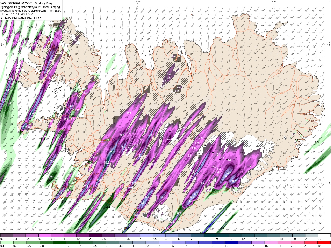Image resolution: width=331 pixels, height=248 pixels.
Task: Click the dark plum 0.2 snow legend swatch
Action: click(x=6, y=235)
